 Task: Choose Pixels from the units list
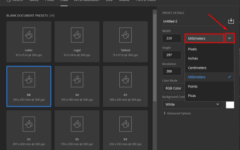pos(209,49)
